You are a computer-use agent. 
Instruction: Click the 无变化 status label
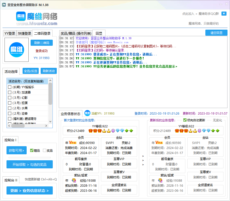point(217,120)
